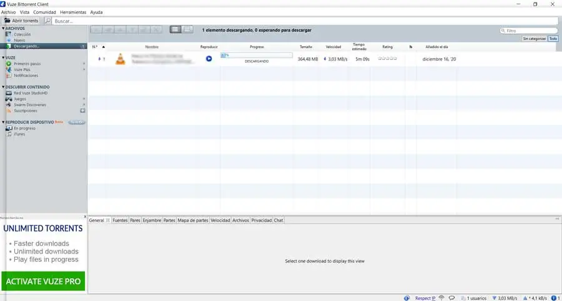Collapse the DESCUBRIR CONTENIDO section
This screenshot has height=301, width=562.
point(3,87)
